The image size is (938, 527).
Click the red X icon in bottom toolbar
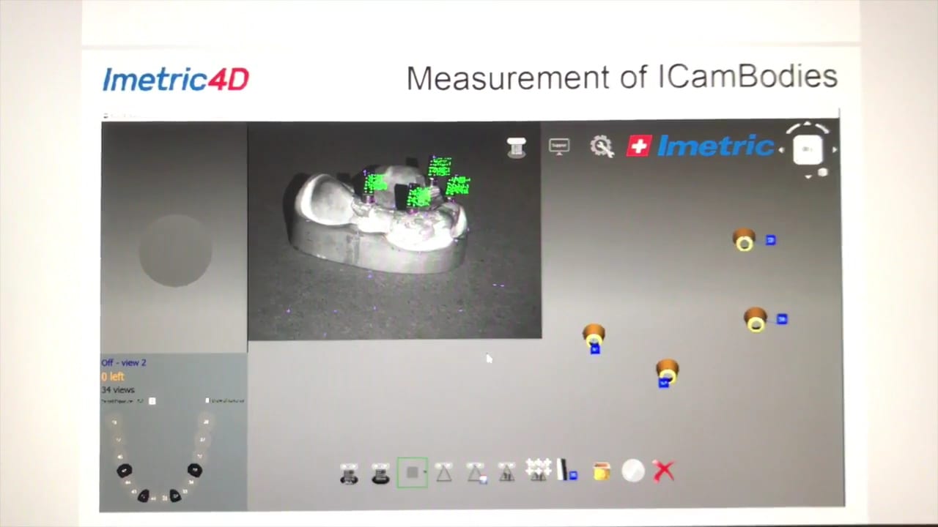663,471
